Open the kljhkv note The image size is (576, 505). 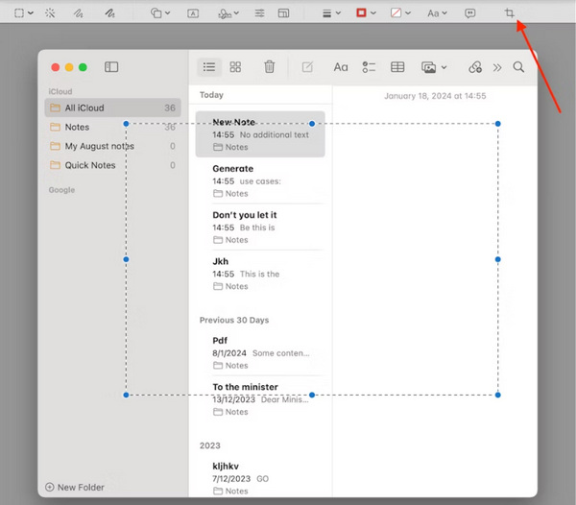260,478
